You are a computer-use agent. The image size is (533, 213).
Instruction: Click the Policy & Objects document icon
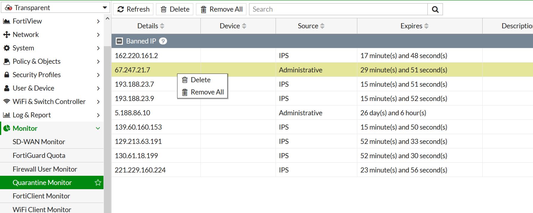(7, 61)
